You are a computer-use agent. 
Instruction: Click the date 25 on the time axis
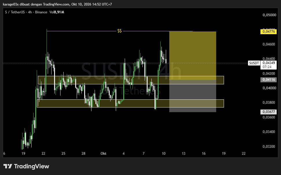(63, 154)
